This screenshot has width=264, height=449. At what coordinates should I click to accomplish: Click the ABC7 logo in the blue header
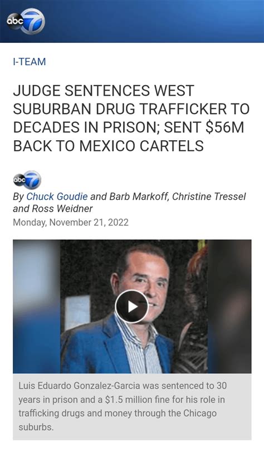coord(26,22)
